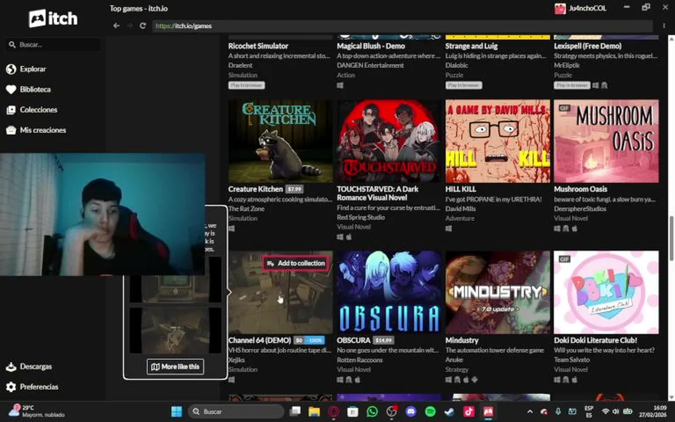Open author link DeersphereStudios
The height and width of the screenshot is (422, 675).
pos(580,209)
